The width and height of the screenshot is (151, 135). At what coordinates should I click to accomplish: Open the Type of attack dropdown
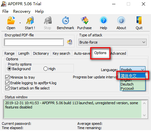click(x=112, y=42)
